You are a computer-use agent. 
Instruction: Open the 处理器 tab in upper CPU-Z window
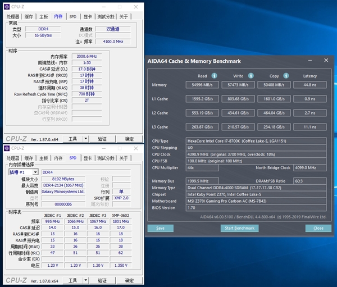[x=13, y=16]
